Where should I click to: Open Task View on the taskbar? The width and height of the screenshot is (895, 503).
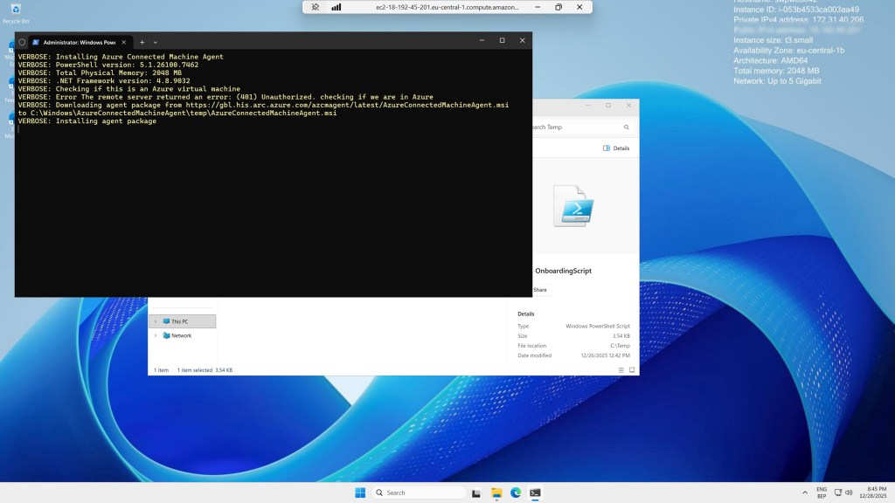475,493
